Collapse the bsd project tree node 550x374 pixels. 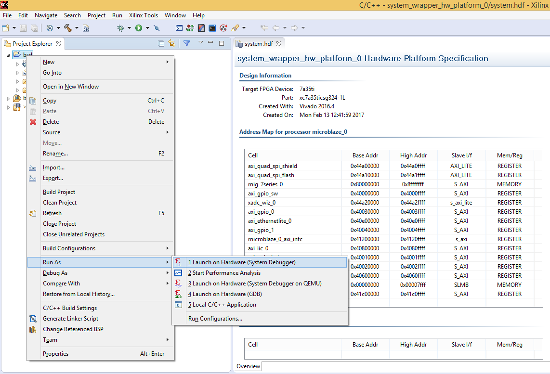coord(8,55)
